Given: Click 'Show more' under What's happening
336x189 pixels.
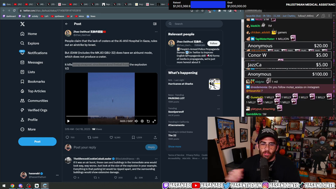Looking at the screenshot, I should coord(174,146).
